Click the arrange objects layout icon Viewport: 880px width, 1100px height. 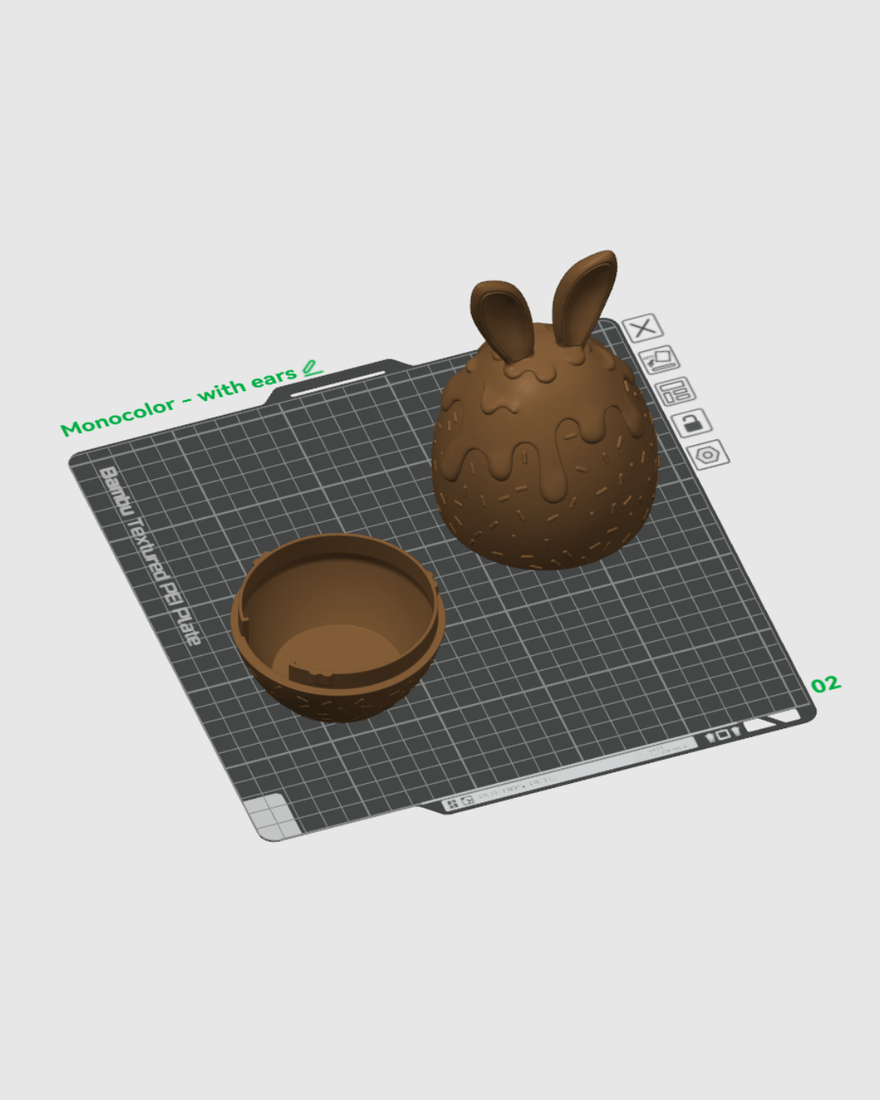675,391
